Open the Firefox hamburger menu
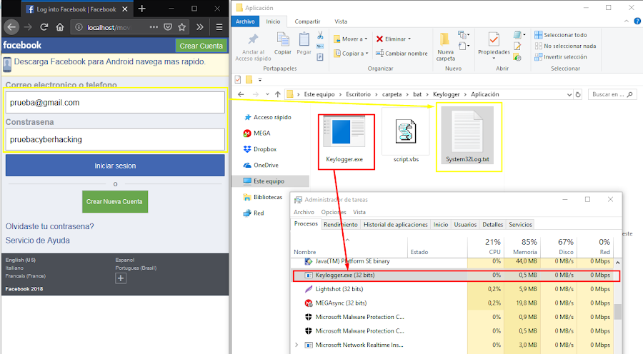 [219, 27]
